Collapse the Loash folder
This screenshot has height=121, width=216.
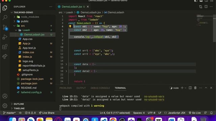(26, 30)
